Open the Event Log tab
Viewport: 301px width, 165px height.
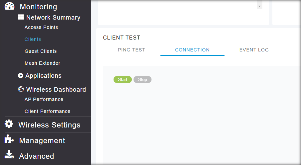254,50
